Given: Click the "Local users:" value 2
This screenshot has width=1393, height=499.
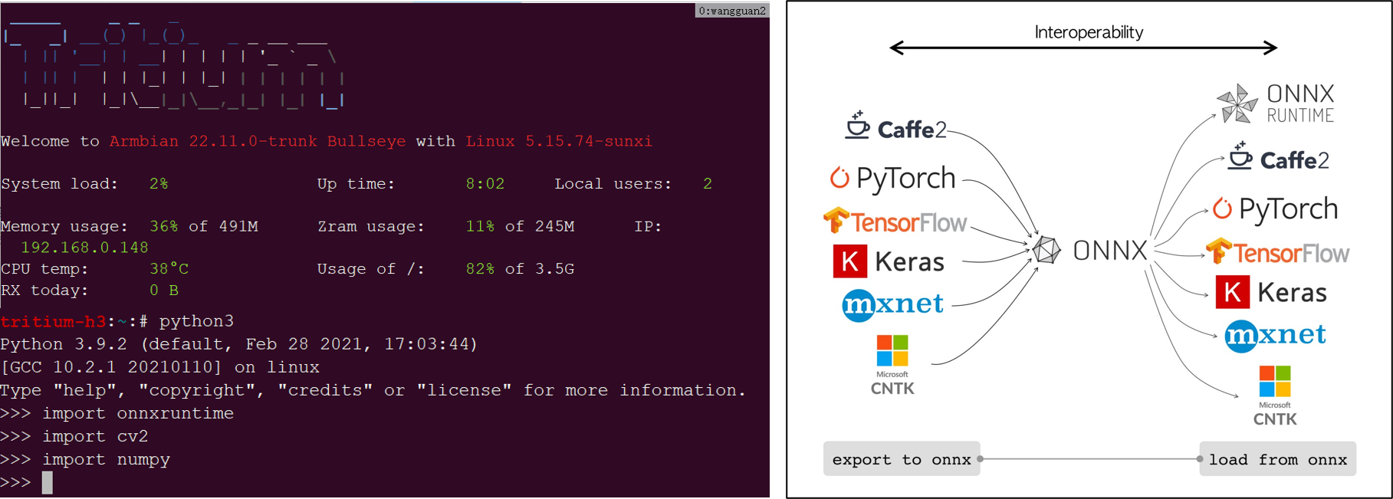Looking at the screenshot, I should coord(708,184).
